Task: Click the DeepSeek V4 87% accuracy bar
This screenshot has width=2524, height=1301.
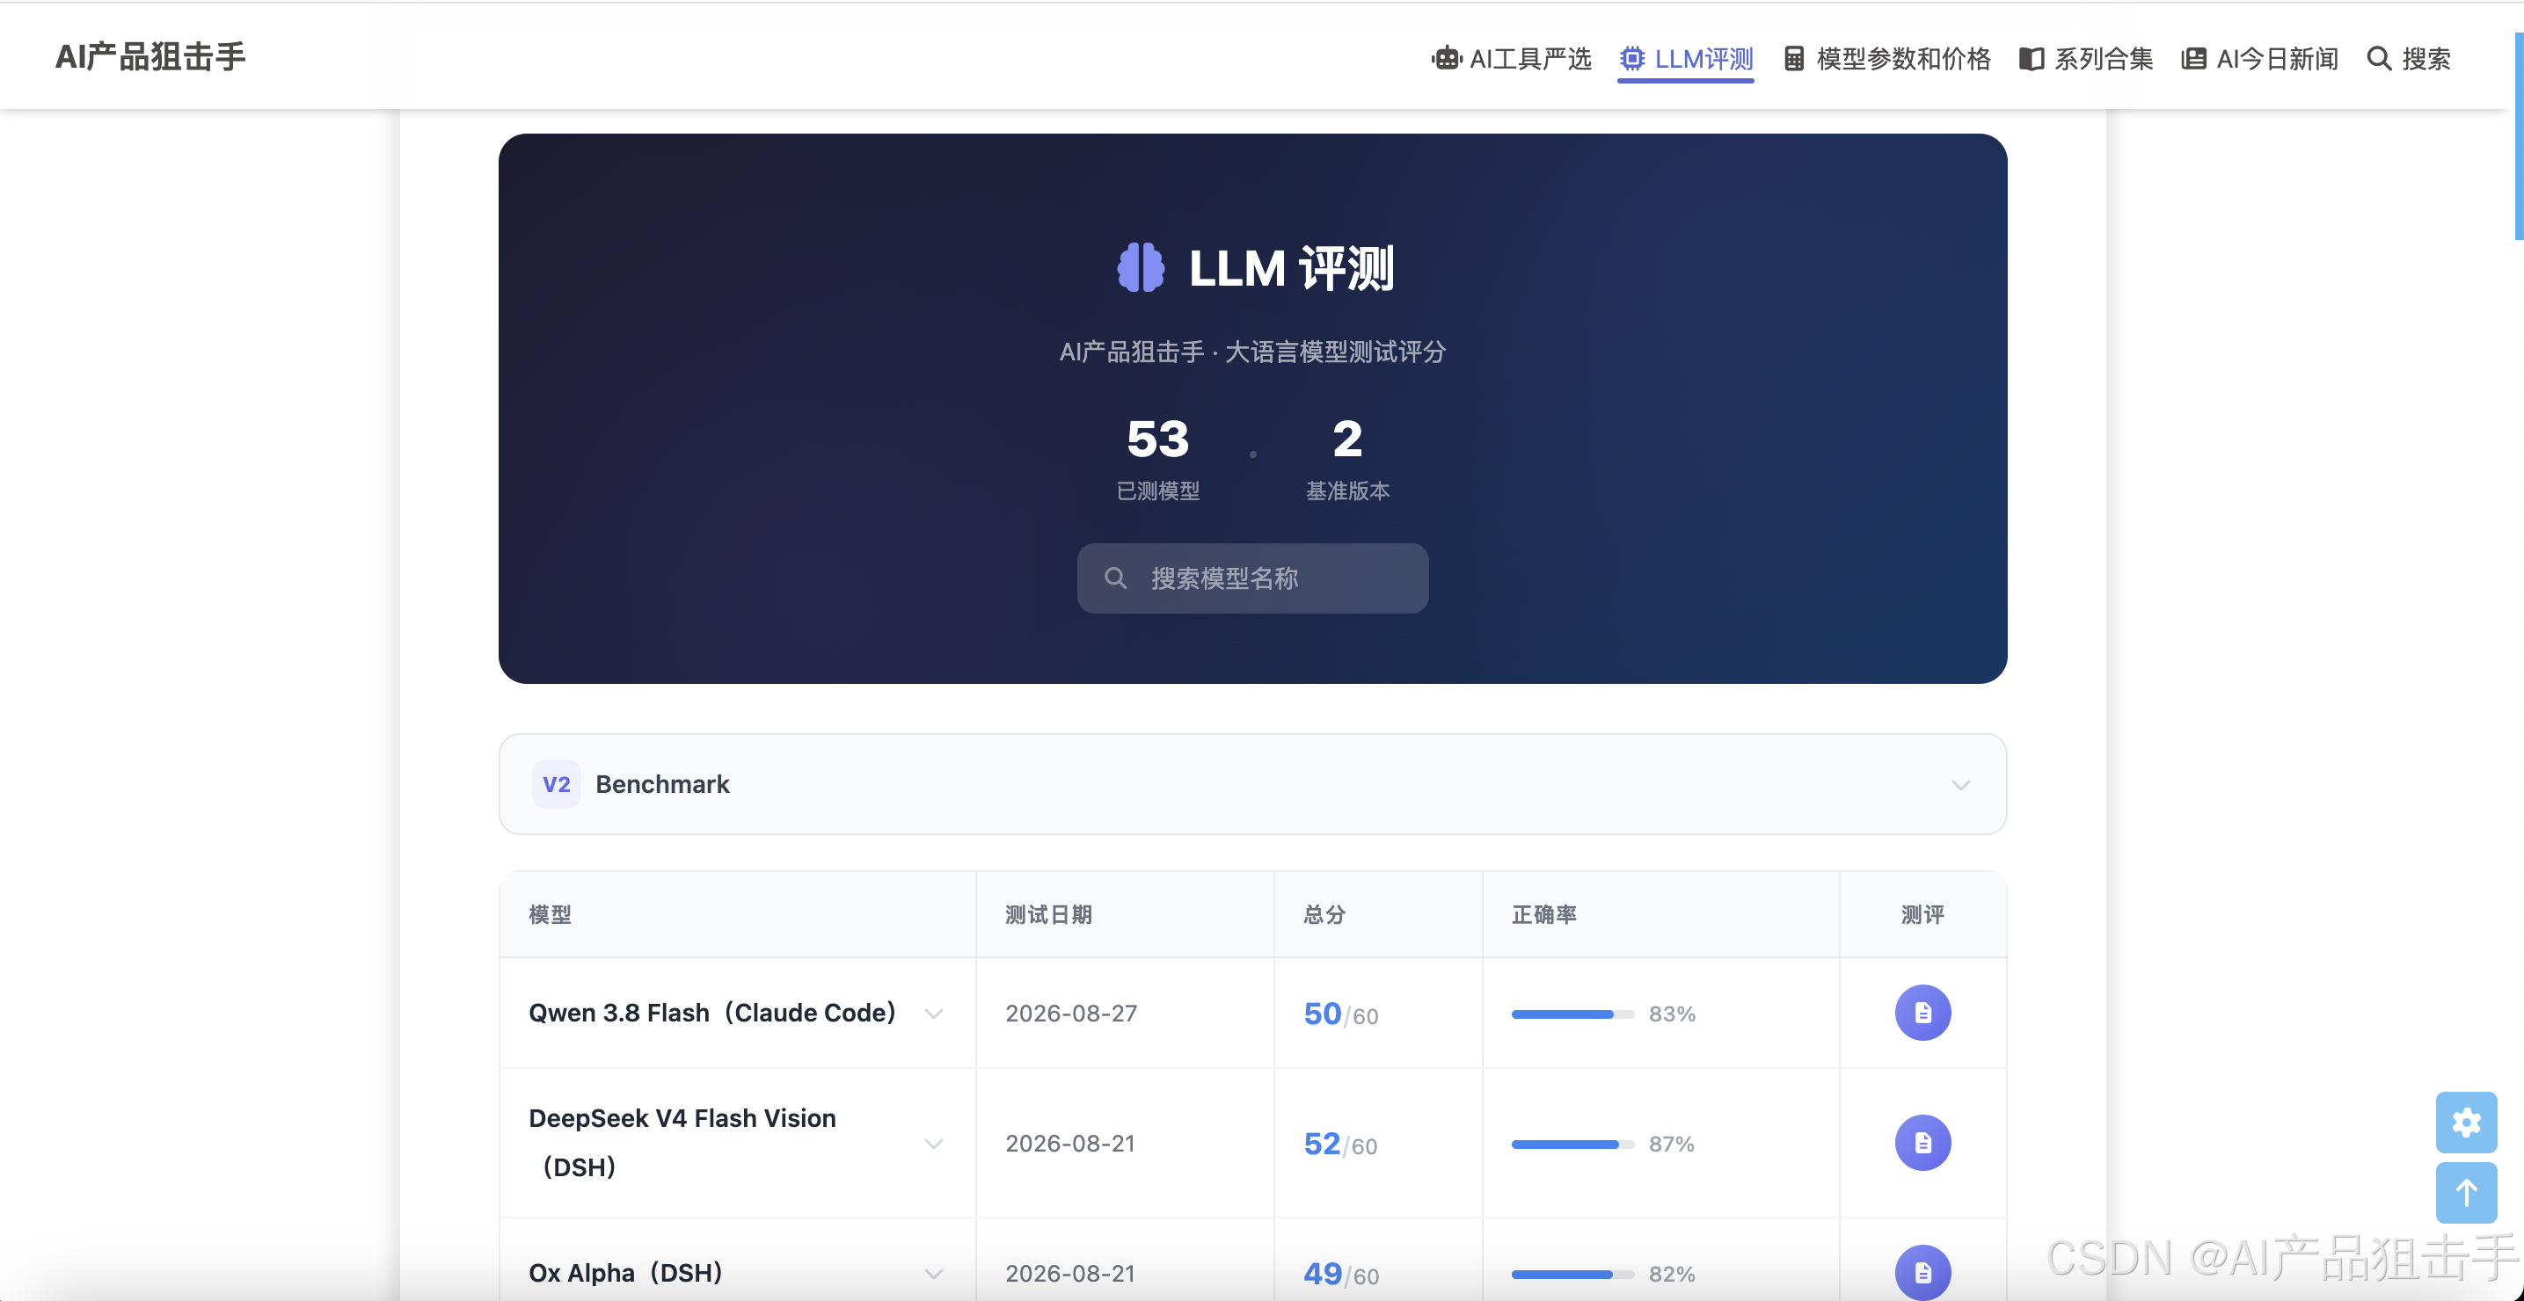Action: 1572,1145
